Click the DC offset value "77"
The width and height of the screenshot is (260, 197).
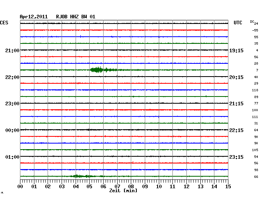point(256,103)
